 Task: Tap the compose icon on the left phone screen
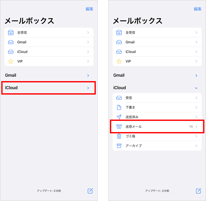90,191
